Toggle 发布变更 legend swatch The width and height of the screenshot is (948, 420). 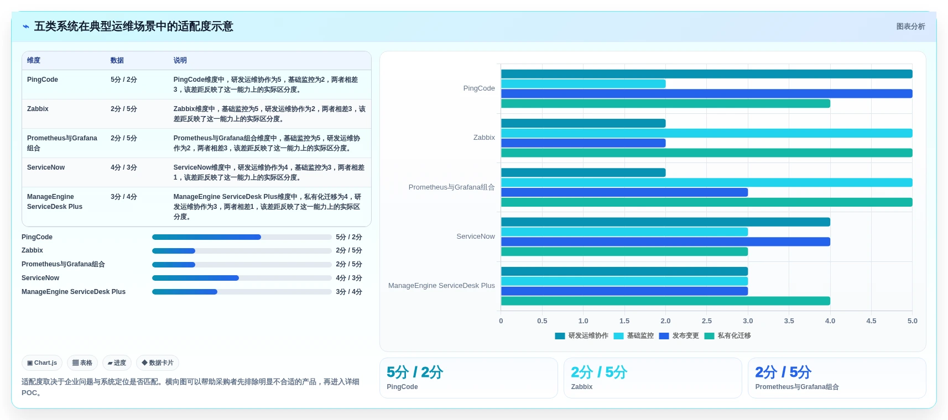tap(664, 336)
